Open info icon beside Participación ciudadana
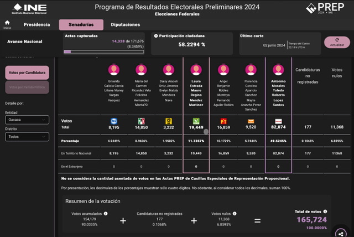The image size is (354, 237). (x=156, y=35)
